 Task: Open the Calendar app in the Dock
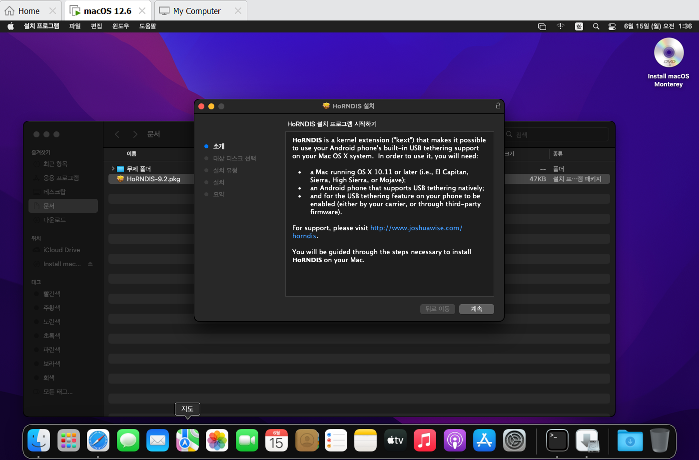(276, 441)
